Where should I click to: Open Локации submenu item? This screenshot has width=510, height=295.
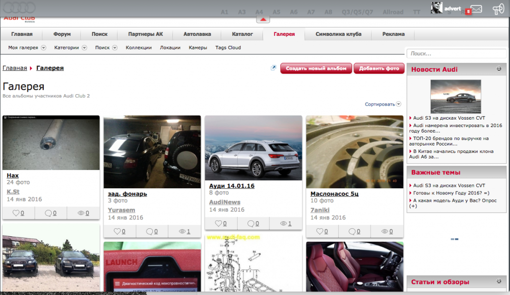click(x=170, y=47)
